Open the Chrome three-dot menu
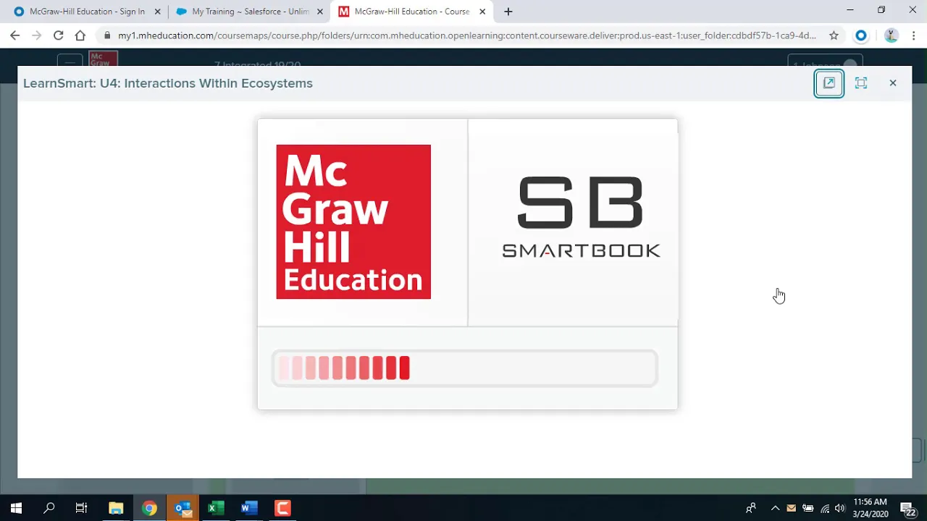927x521 pixels. 914,35
